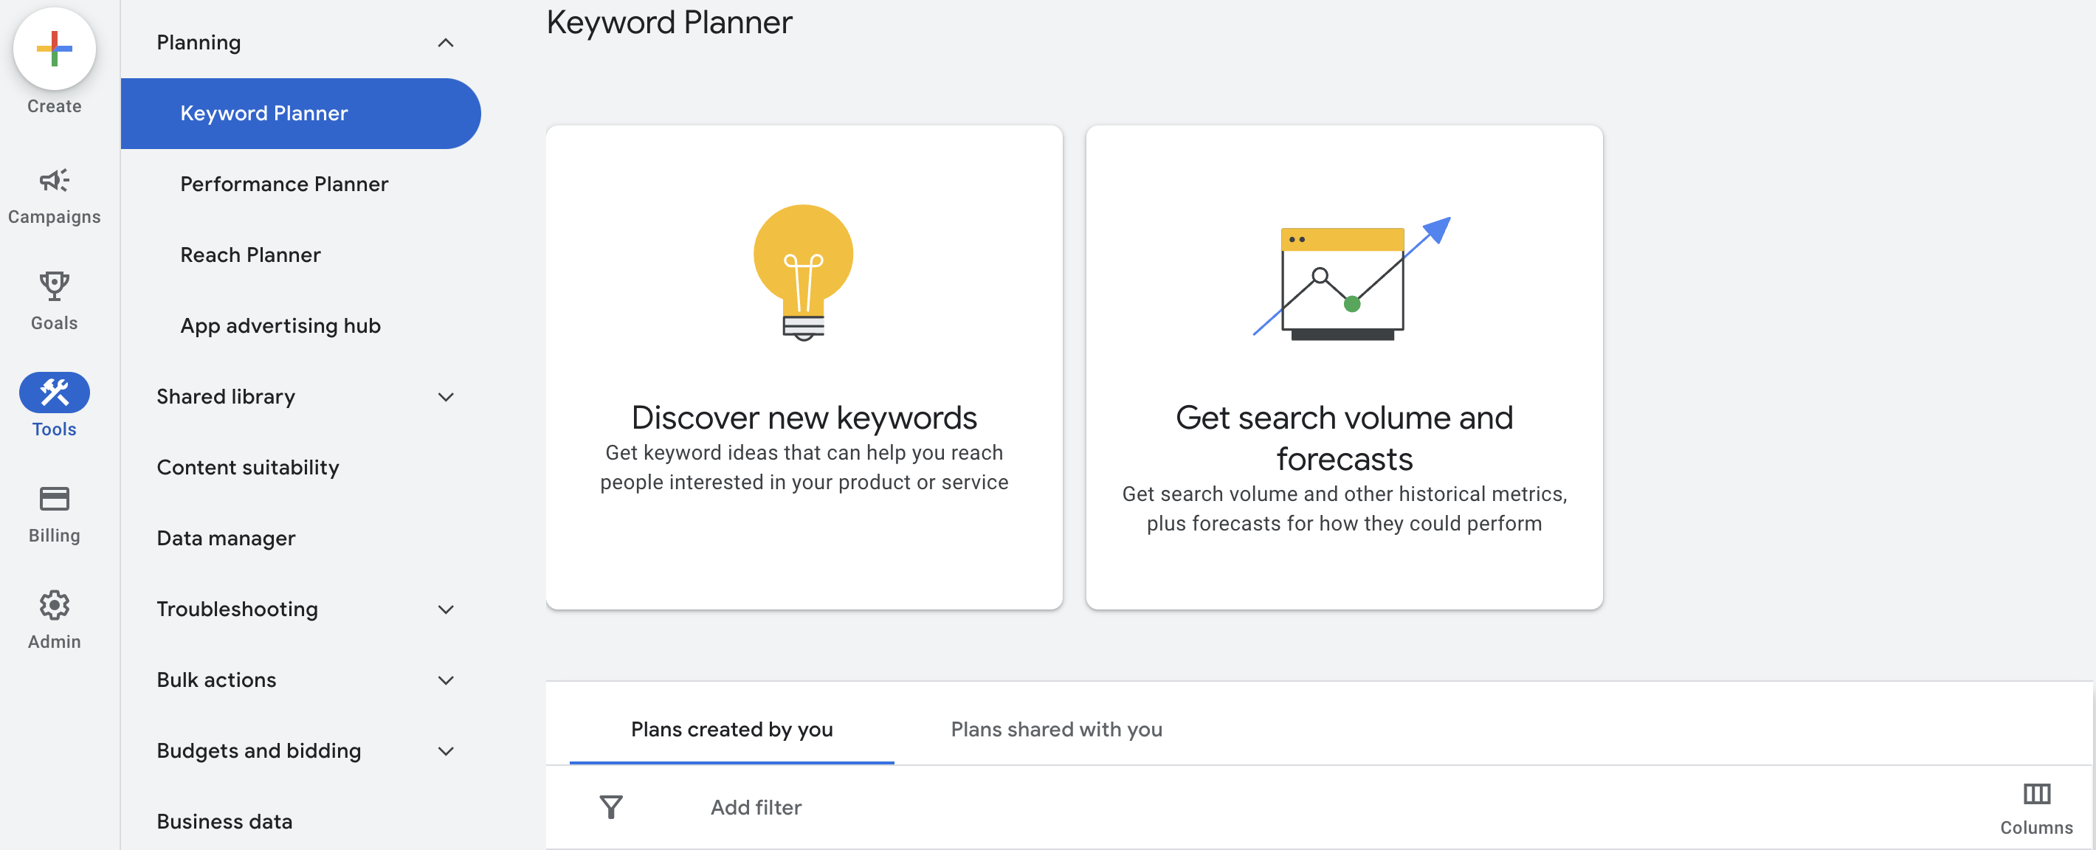The height and width of the screenshot is (850, 2096).
Task: Open the Columns selector icon
Action: pyautogui.click(x=2035, y=794)
